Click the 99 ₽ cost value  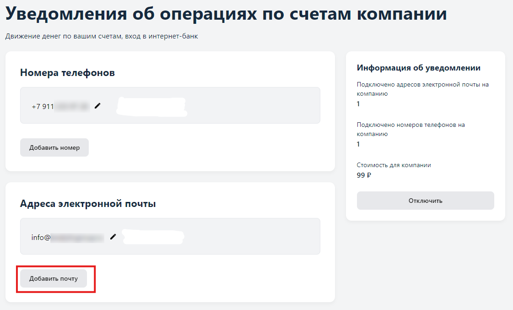click(364, 175)
